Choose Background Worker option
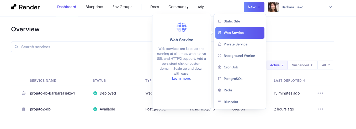This screenshot has width=356, height=129. (240, 56)
